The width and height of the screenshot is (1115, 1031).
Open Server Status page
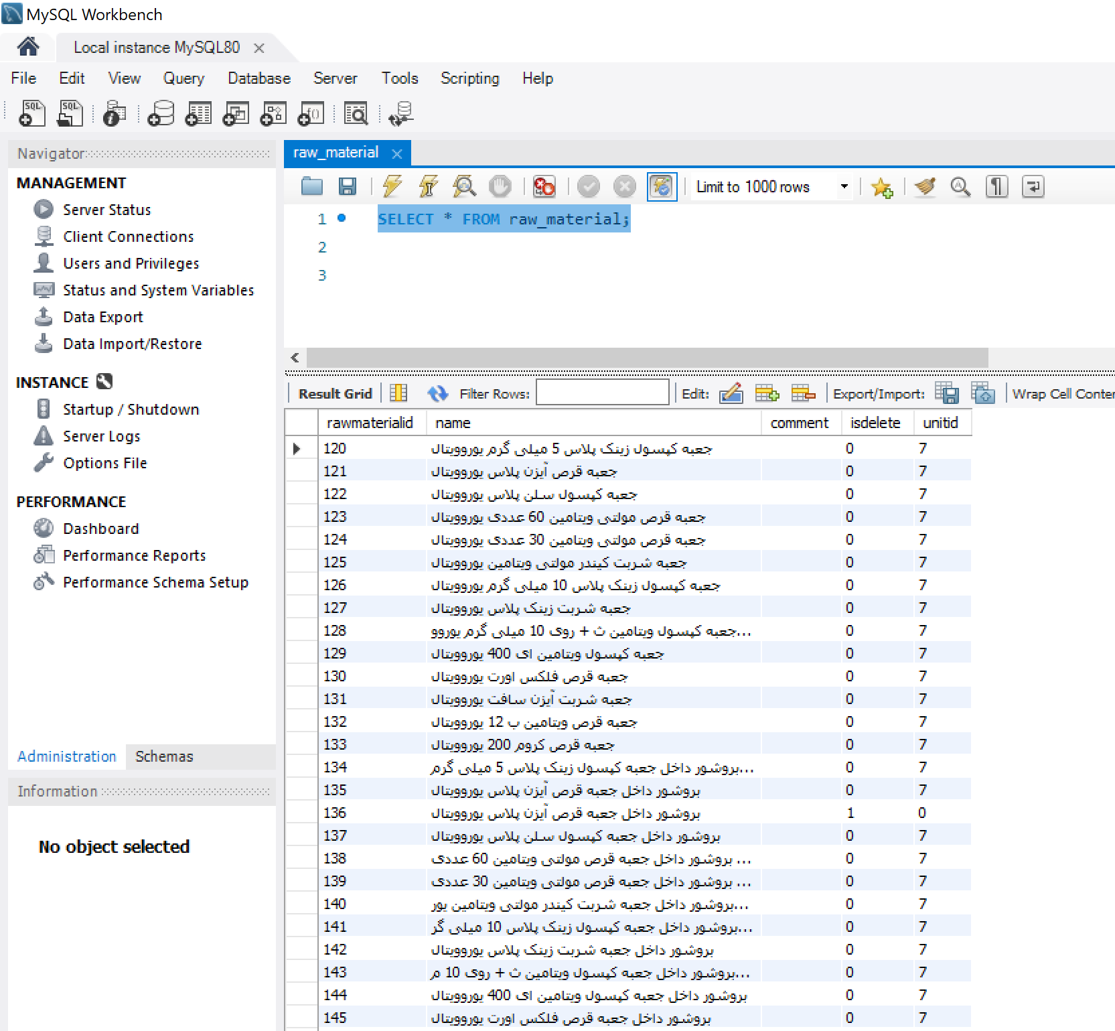[107, 210]
